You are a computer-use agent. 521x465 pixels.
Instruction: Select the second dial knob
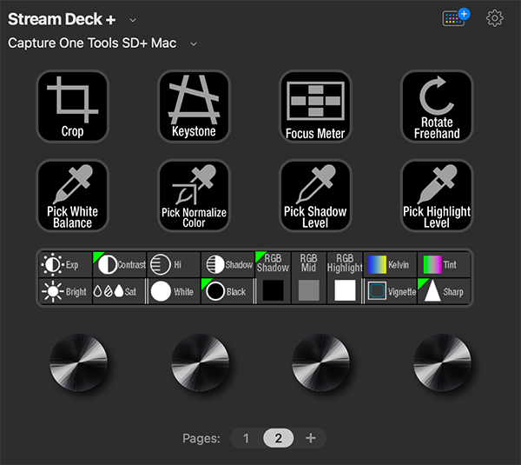pos(200,362)
